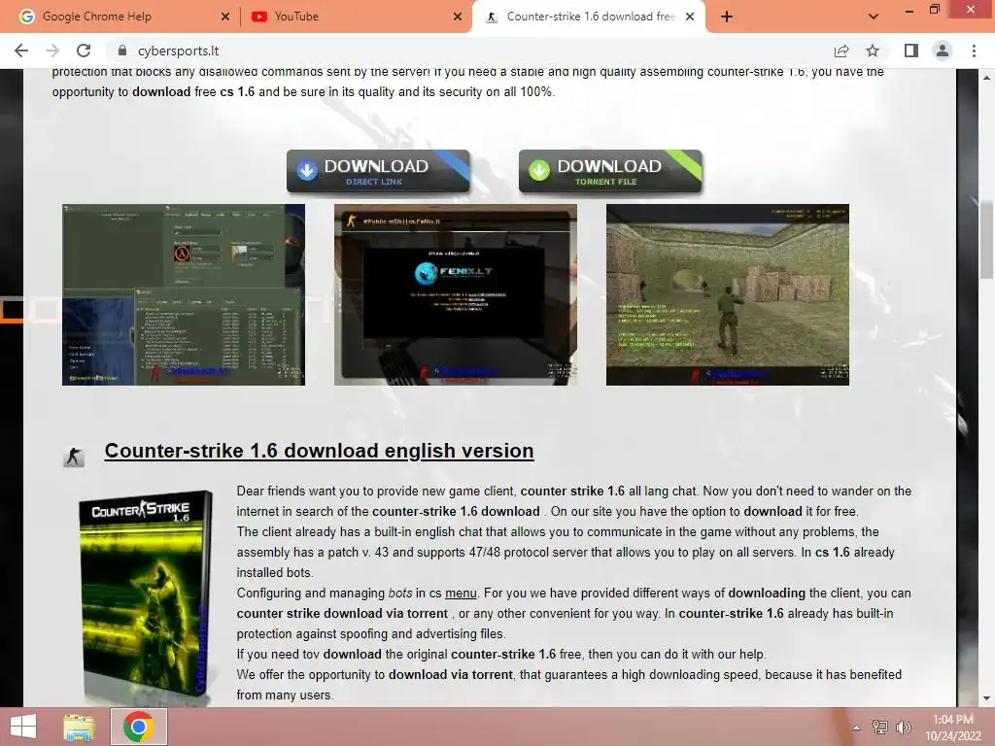Open File Explorer from taskbar
995x746 pixels.
[80, 727]
